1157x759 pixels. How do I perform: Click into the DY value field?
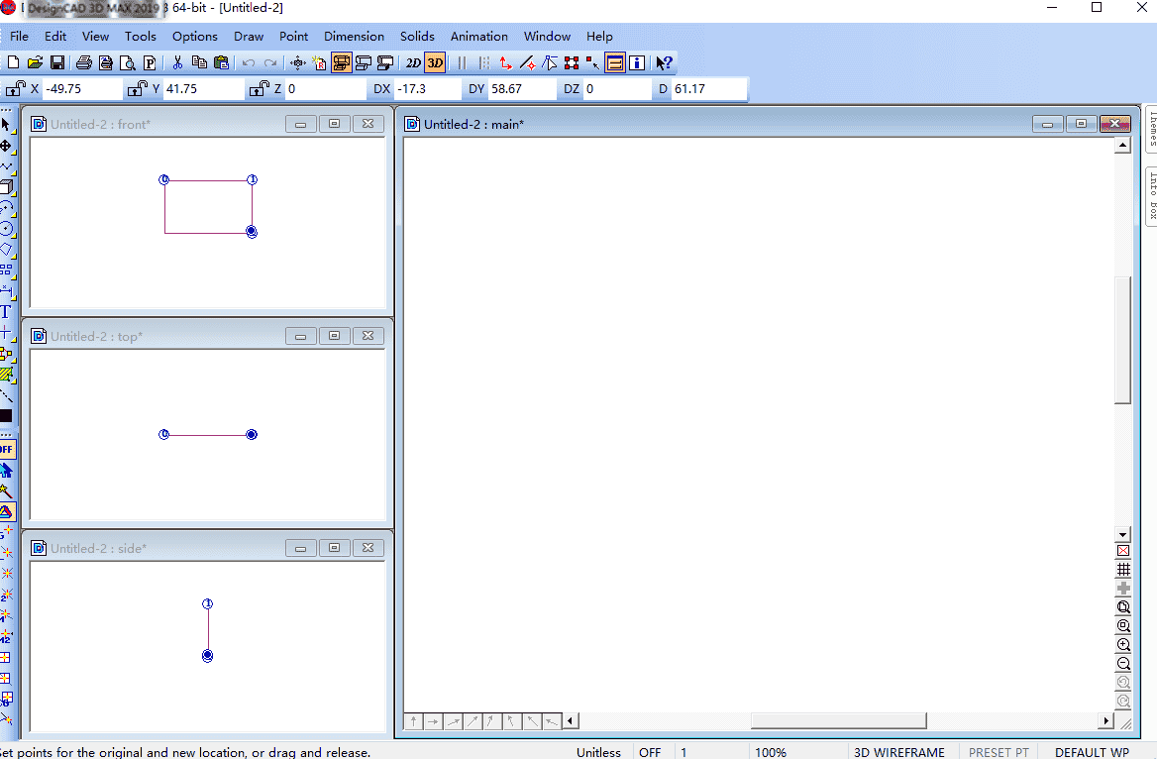point(521,89)
